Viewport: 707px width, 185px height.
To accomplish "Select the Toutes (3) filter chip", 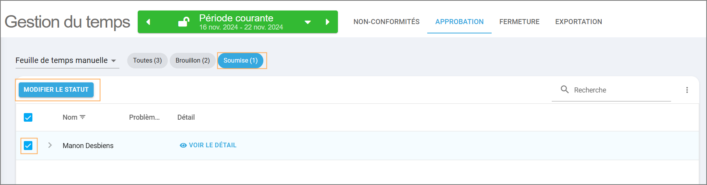I will coord(147,61).
